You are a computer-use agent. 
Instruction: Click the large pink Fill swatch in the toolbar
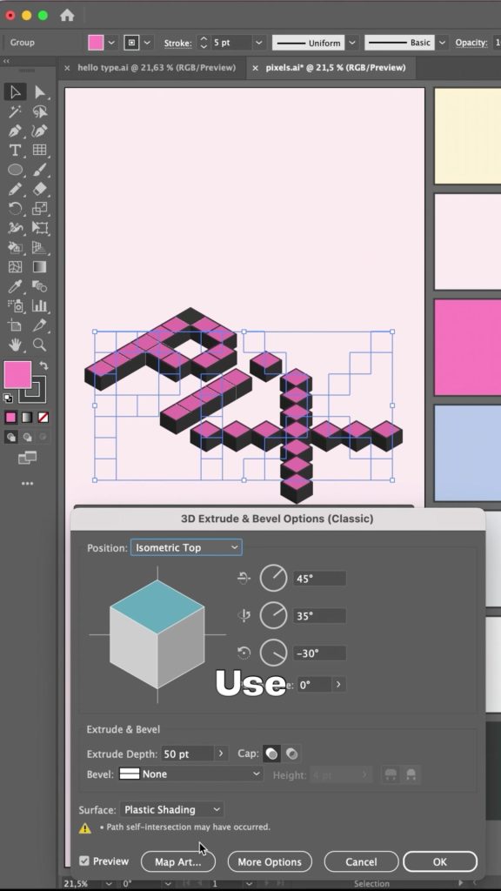pyautogui.click(x=17, y=374)
